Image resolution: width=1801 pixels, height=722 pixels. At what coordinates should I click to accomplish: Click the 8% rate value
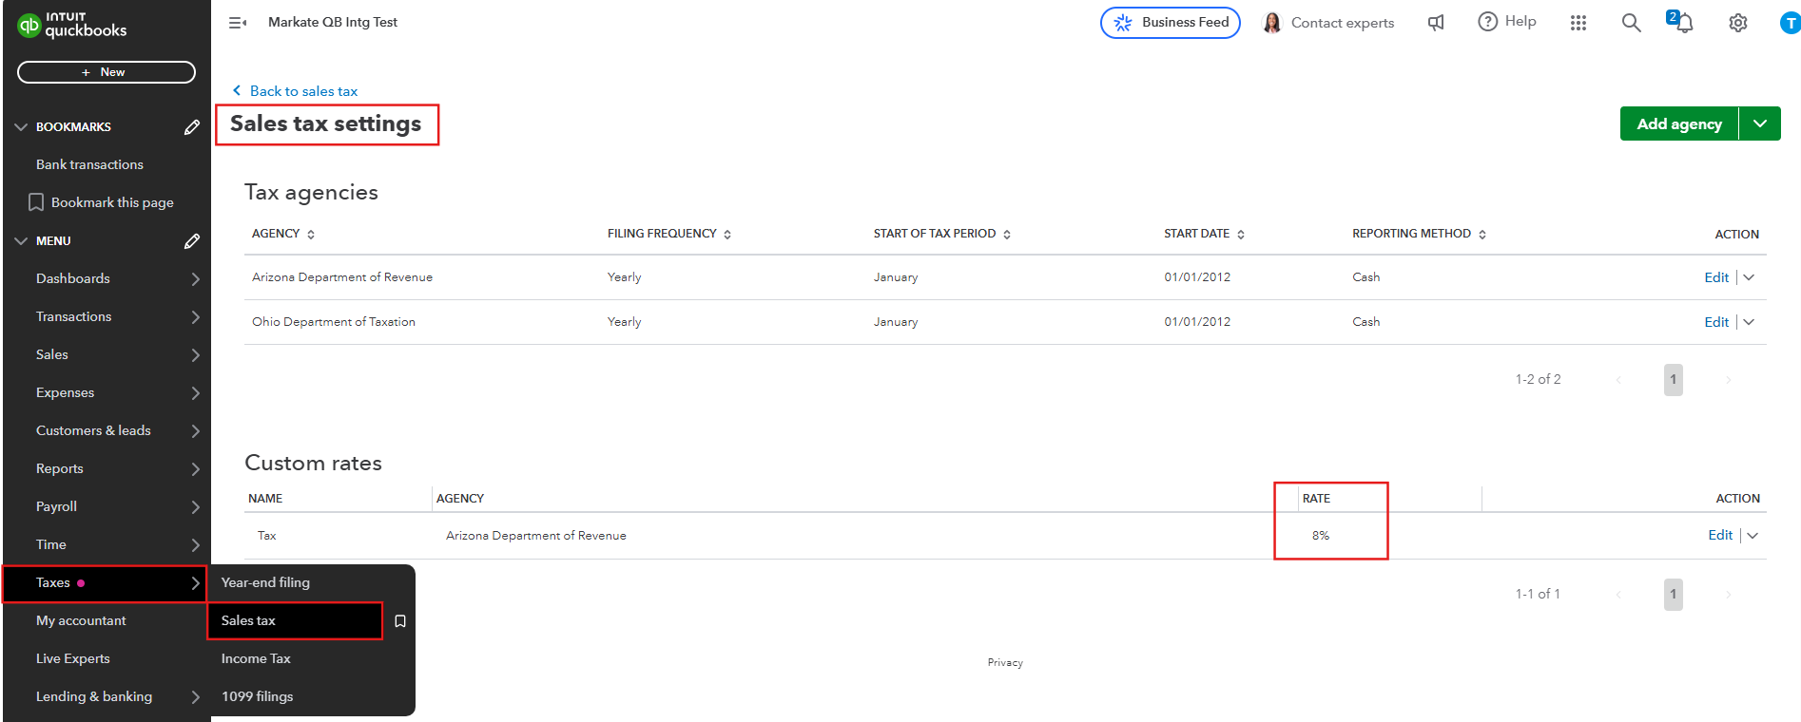(x=1321, y=536)
